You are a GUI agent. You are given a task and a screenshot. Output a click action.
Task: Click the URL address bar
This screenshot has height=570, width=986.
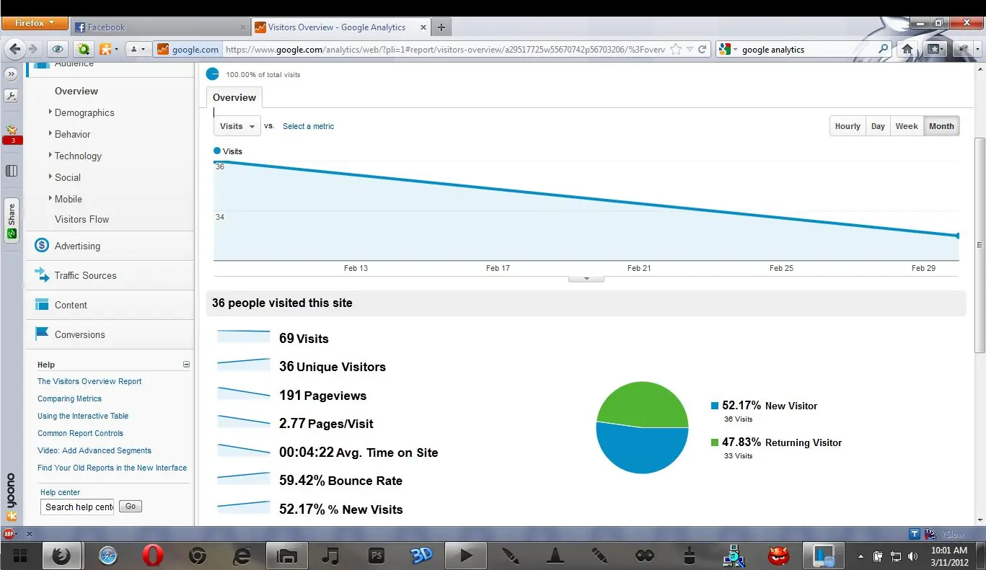pyautogui.click(x=444, y=49)
